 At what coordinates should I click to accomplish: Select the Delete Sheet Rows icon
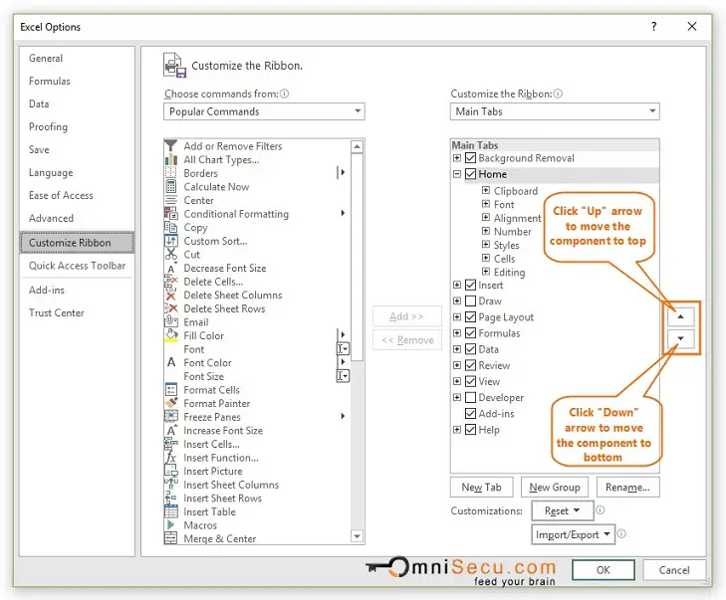click(x=171, y=308)
